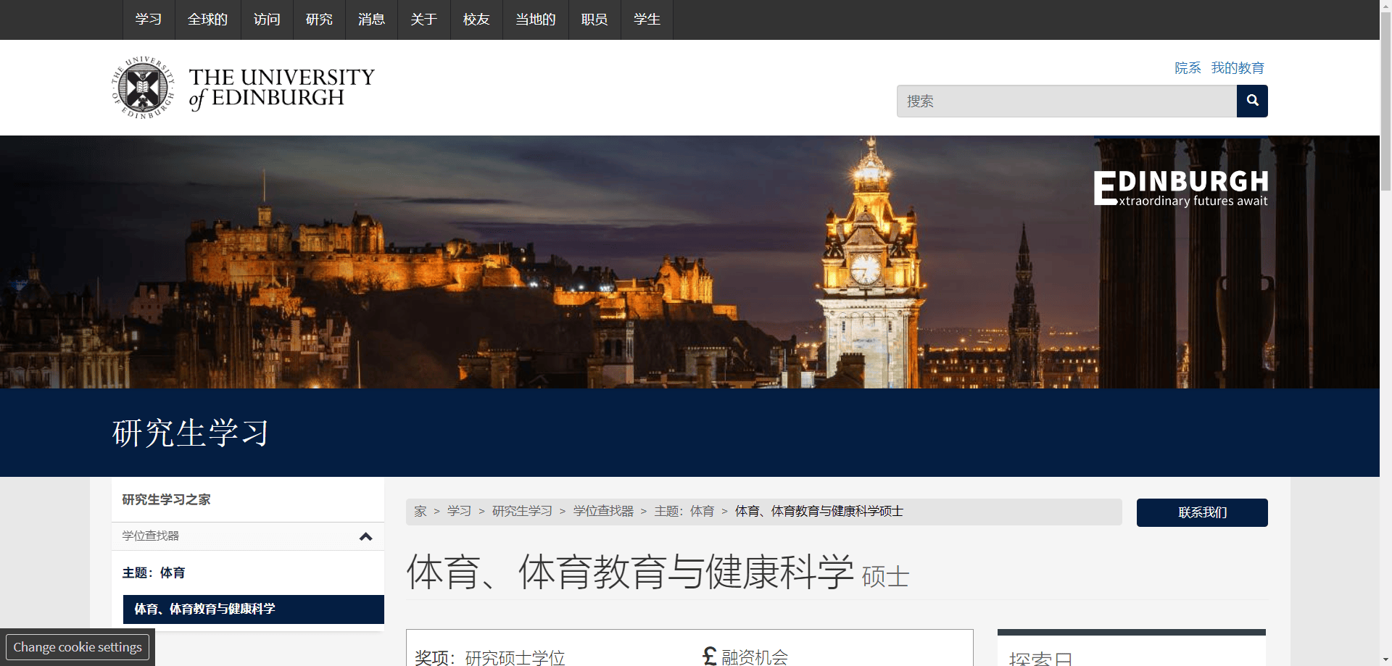Click the scrollbar up arrow

(x=1385, y=6)
